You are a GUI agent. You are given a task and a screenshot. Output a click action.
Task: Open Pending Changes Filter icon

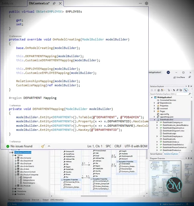point(169,90)
